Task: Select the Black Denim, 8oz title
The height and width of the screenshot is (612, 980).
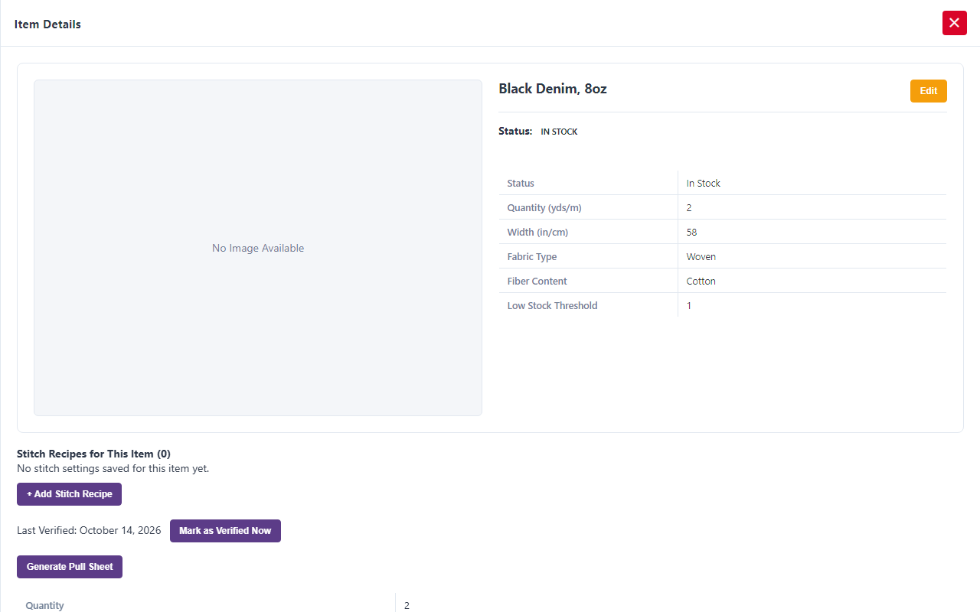Action: (x=553, y=89)
